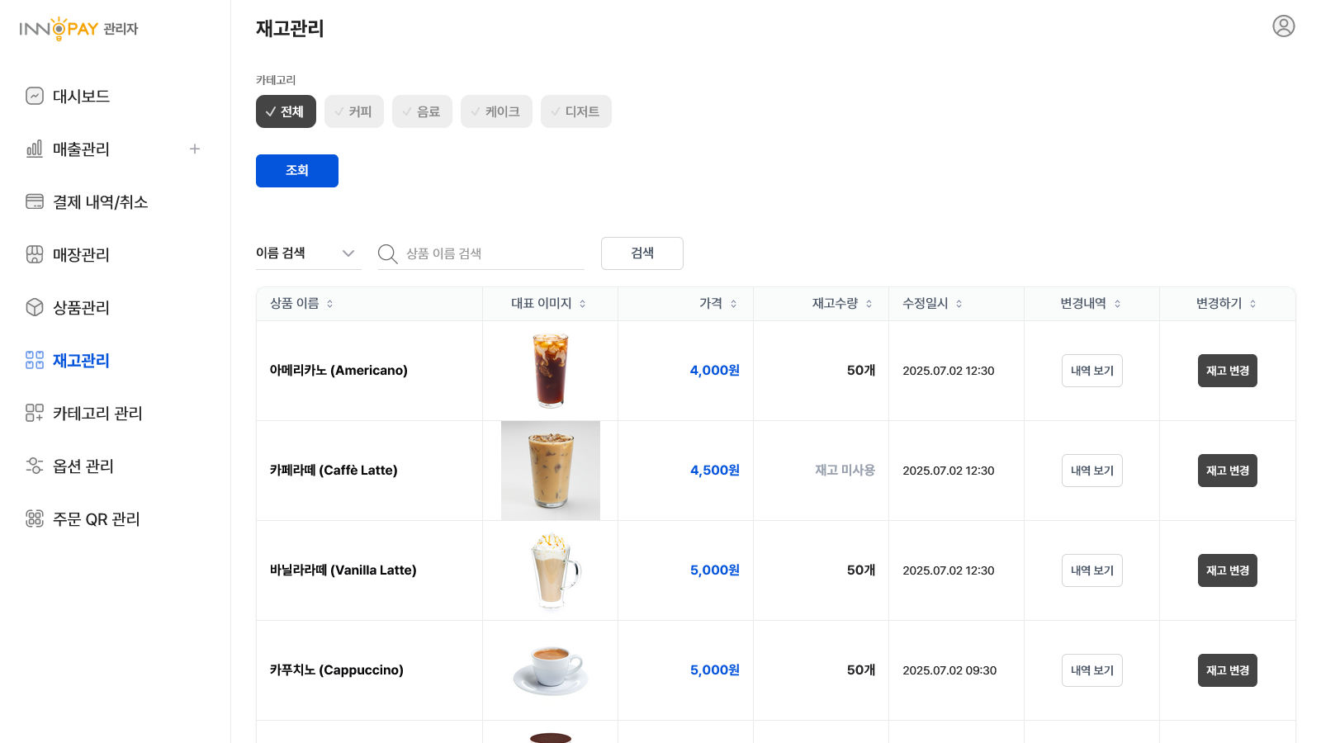Image resolution: width=1321 pixels, height=743 pixels.
Task: Open the user profile icon
Action: pyautogui.click(x=1283, y=26)
